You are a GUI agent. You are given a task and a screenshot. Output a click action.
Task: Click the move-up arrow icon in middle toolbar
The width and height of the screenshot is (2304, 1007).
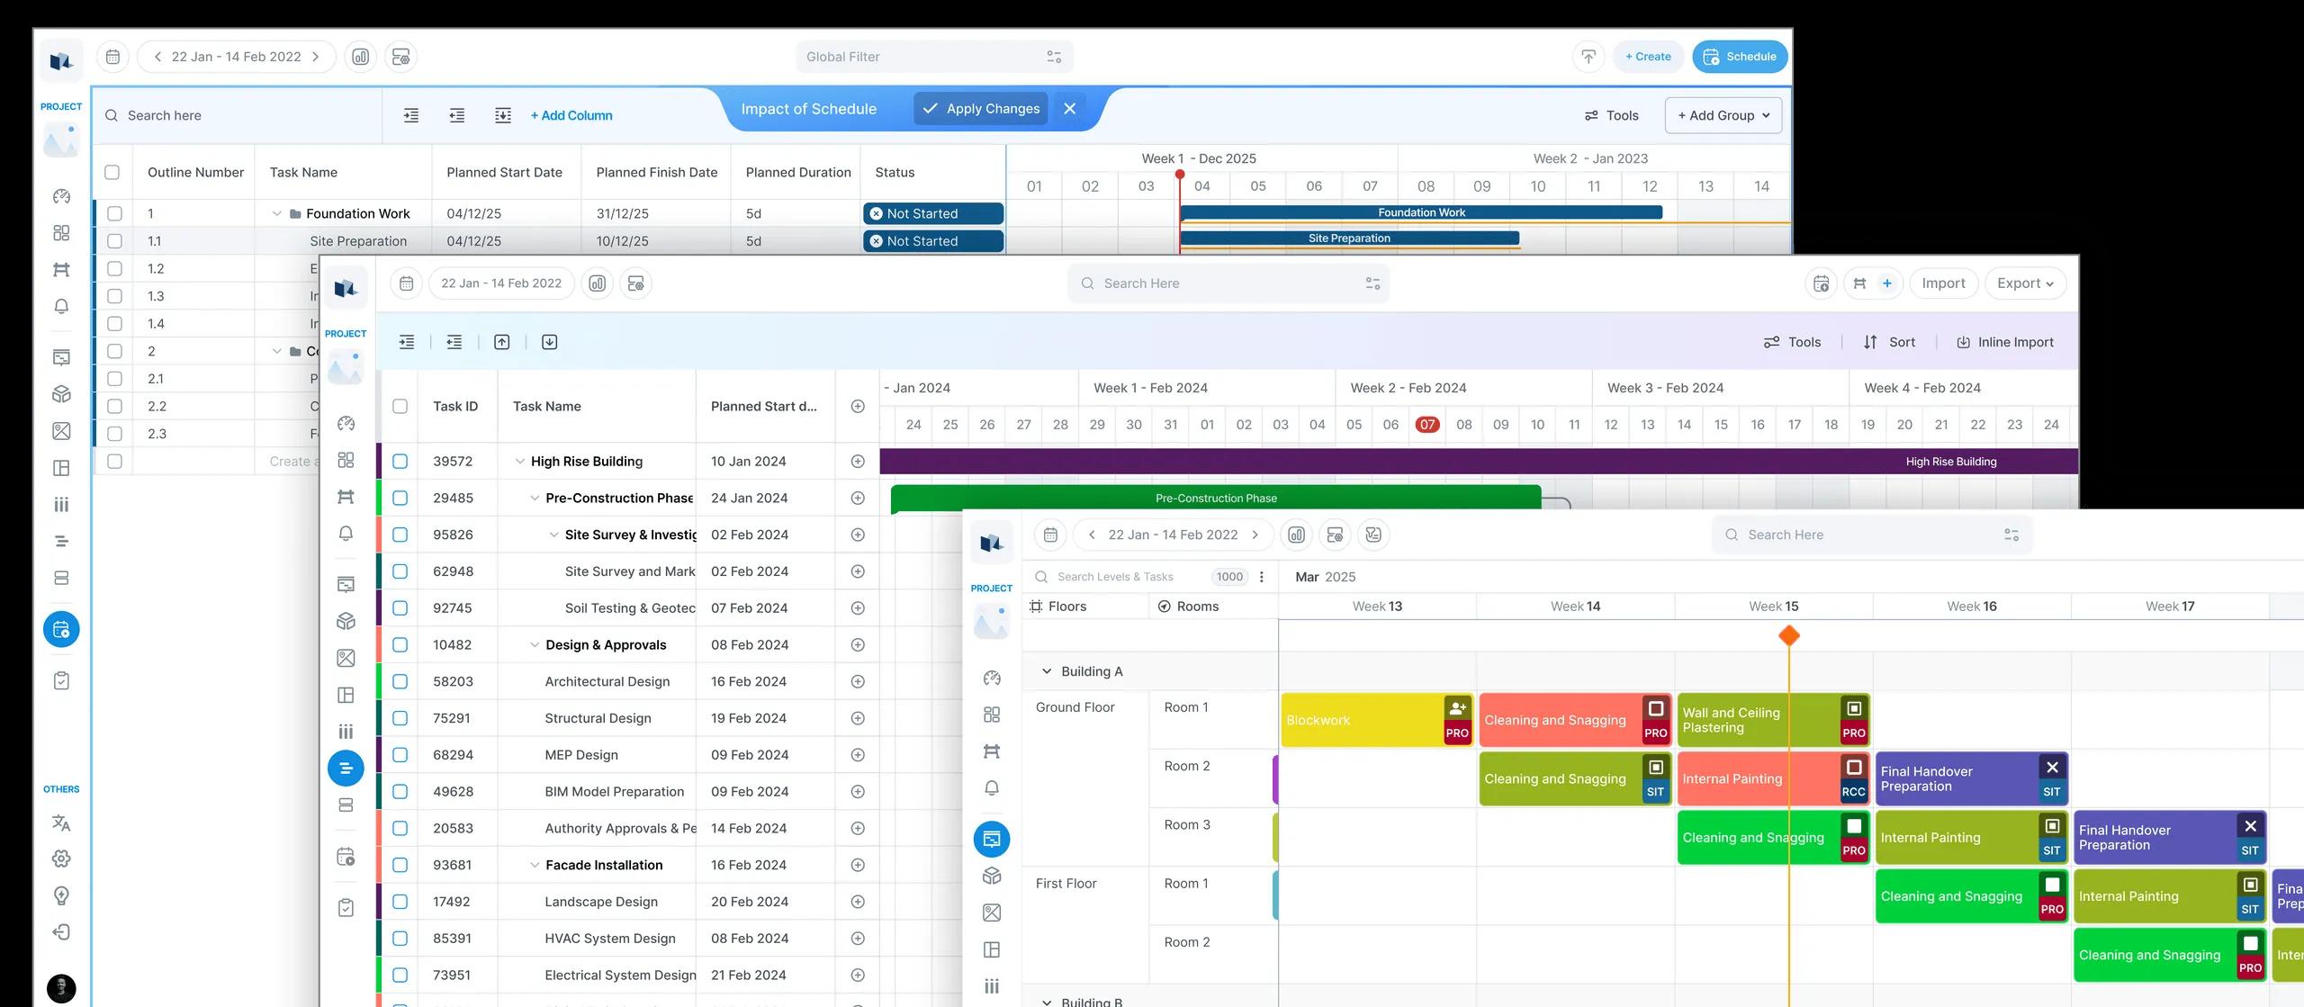pos(502,342)
